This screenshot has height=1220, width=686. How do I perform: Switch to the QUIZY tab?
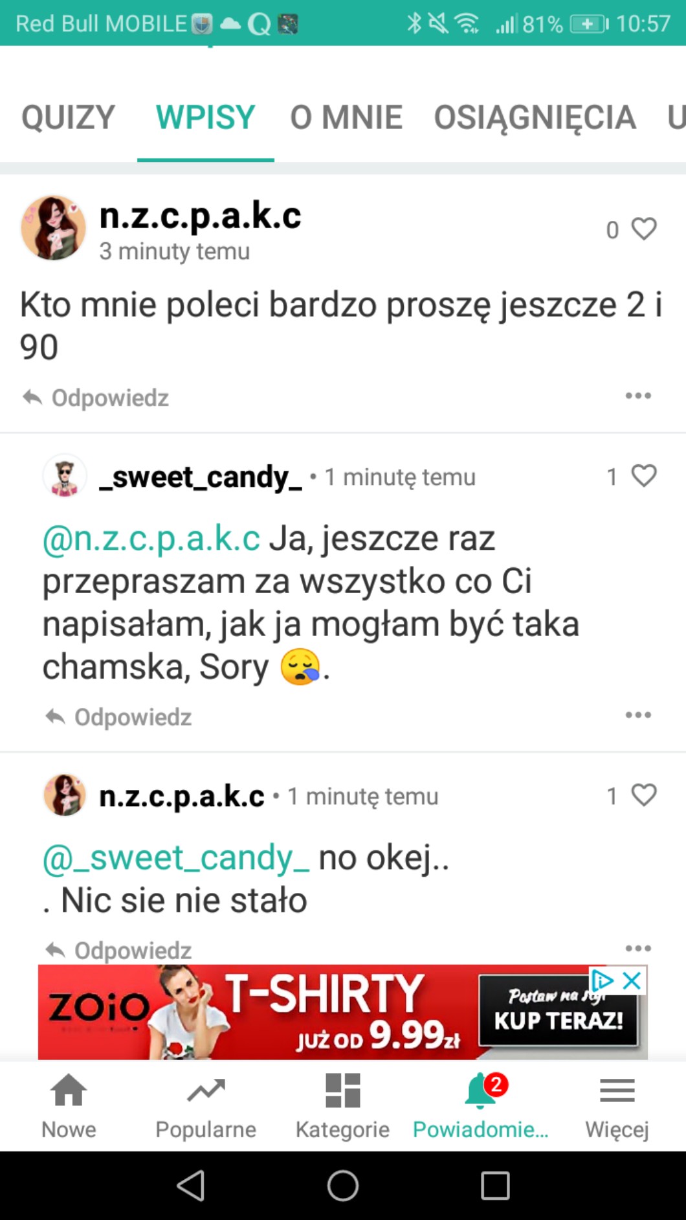[x=68, y=117]
